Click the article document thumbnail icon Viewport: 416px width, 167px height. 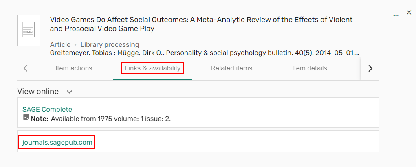pyautogui.click(x=29, y=31)
